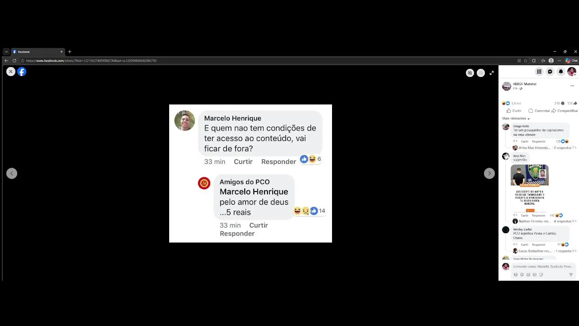Share the post via Compartilhar
Image resolution: width=579 pixels, height=326 pixels.
click(x=565, y=111)
